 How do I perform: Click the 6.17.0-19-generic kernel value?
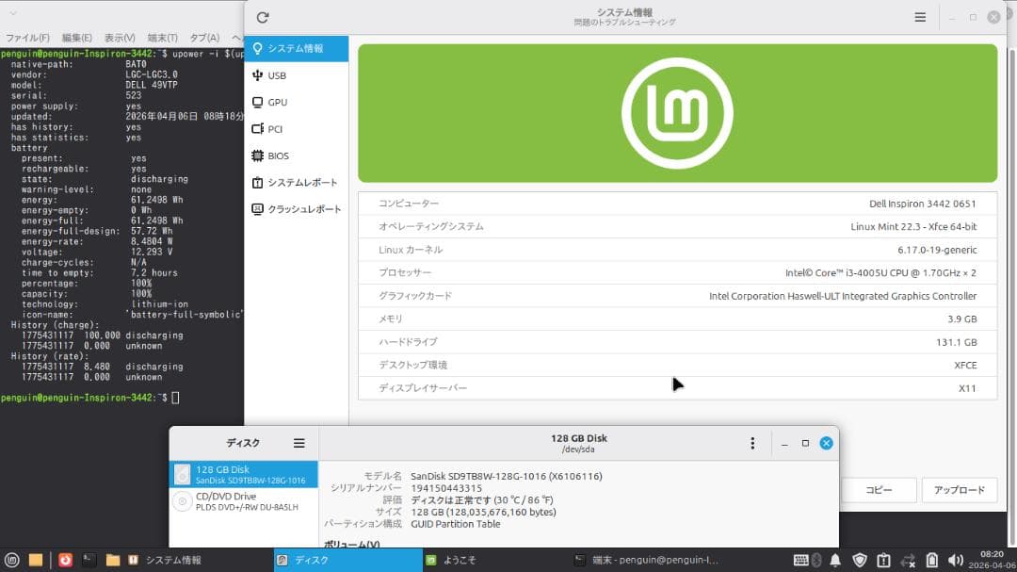(937, 250)
